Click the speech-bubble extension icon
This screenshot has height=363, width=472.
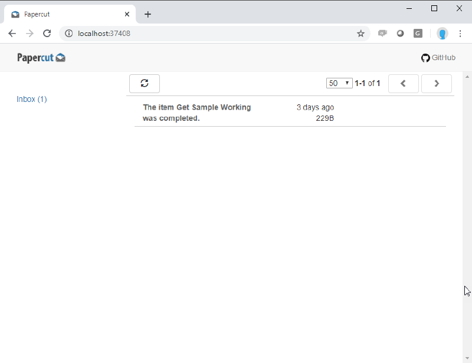pos(382,34)
